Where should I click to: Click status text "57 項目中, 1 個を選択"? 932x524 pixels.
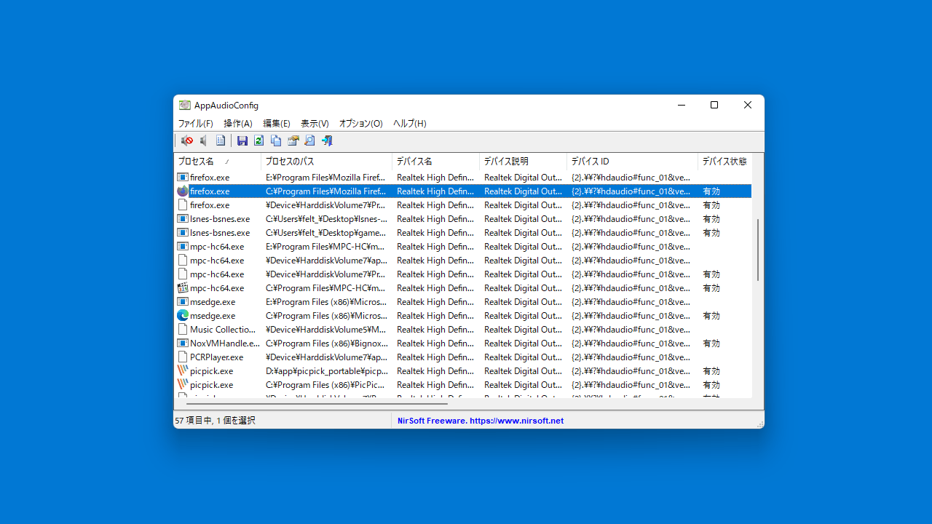pos(216,421)
